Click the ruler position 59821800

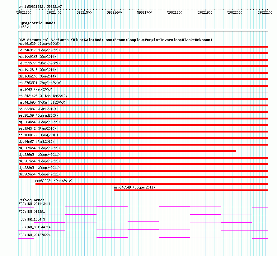pos(175,12)
